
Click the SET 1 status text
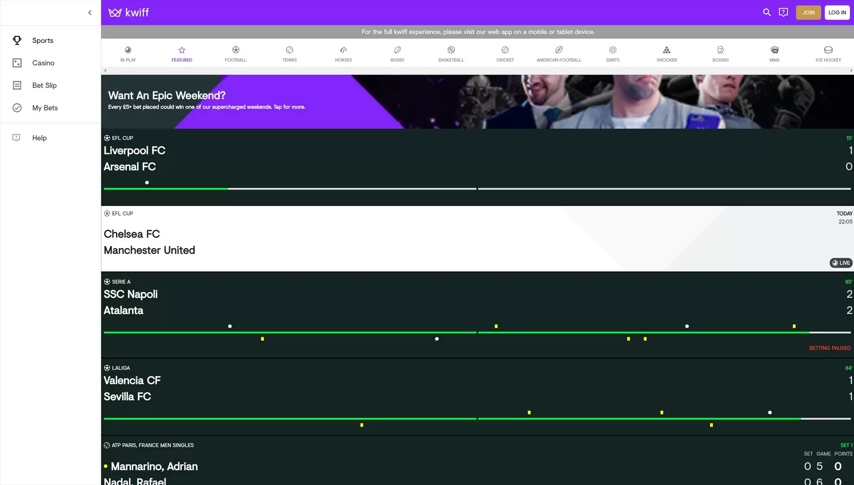pyautogui.click(x=846, y=445)
